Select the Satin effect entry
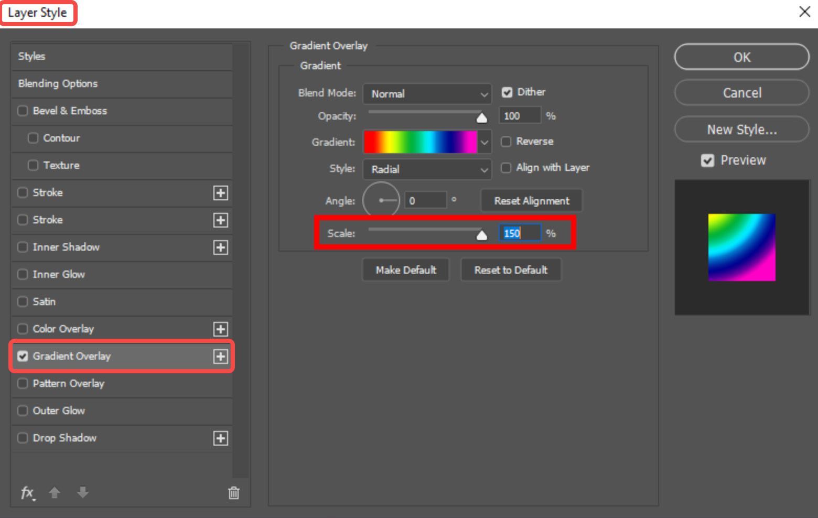The image size is (818, 518). point(44,301)
